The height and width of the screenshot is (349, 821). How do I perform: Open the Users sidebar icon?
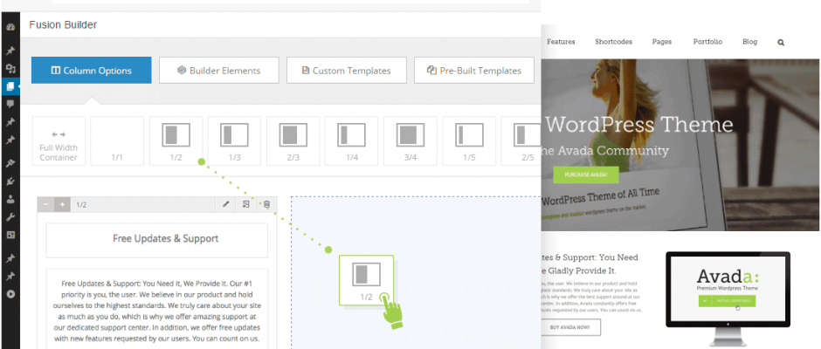[10, 199]
